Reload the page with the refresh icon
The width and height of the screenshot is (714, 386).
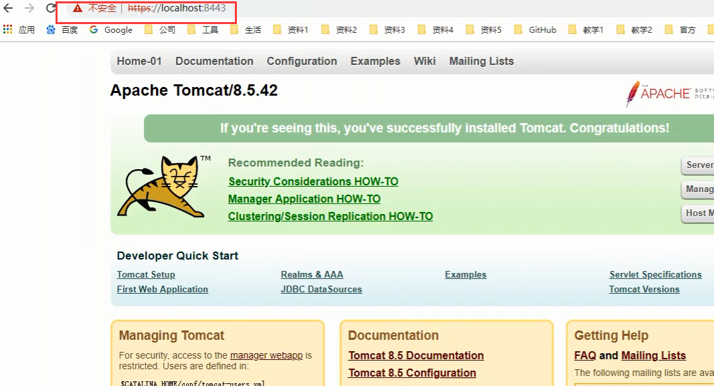coord(51,8)
